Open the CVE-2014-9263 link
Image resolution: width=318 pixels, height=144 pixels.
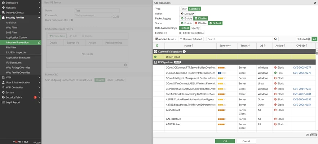tap(302, 89)
